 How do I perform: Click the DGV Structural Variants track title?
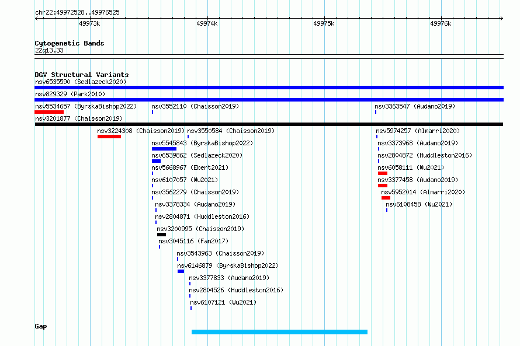(x=82, y=75)
